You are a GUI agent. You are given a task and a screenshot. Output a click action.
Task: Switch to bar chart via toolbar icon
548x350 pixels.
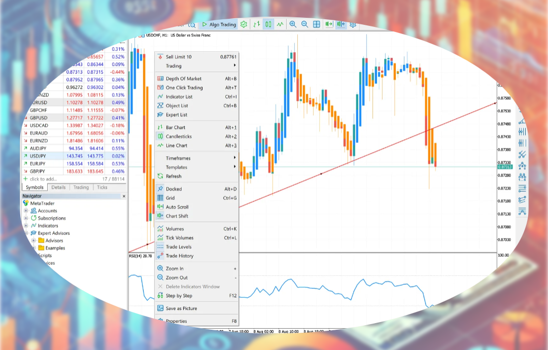click(x=257, y=24)
